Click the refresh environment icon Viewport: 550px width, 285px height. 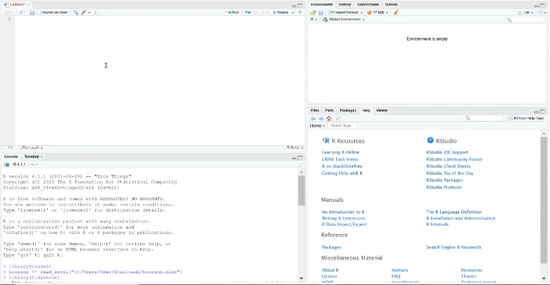541,12
